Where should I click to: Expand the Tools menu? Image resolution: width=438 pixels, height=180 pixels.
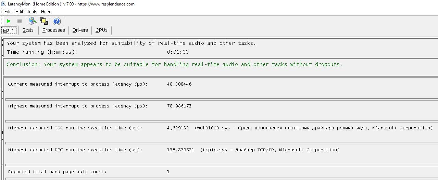32,12
